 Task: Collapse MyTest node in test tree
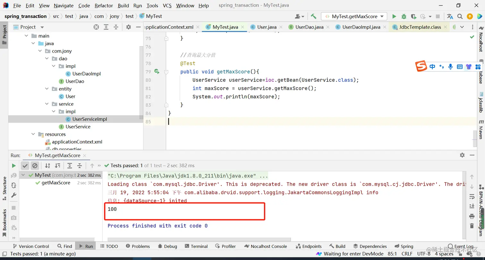pos(23,175)
